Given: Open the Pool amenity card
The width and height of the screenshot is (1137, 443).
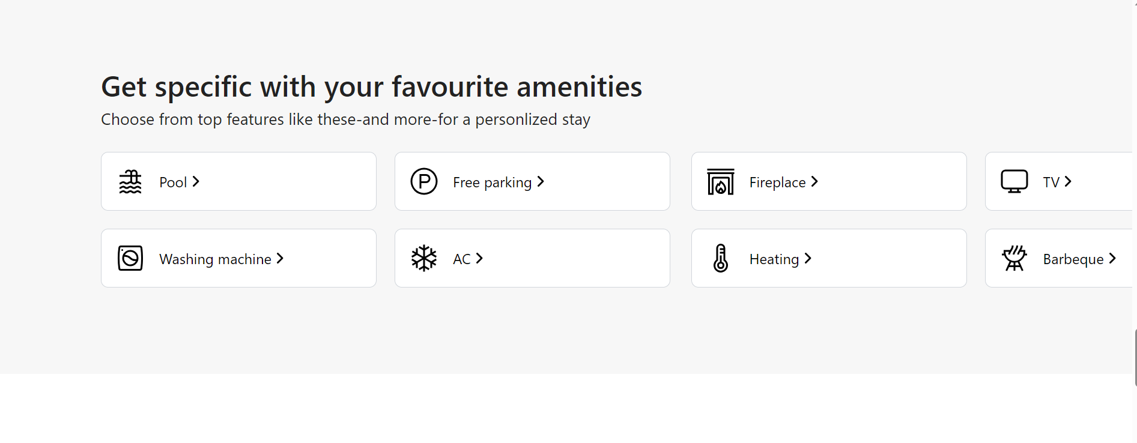Looking at the screenshot, I should click(x=238, y=181).
